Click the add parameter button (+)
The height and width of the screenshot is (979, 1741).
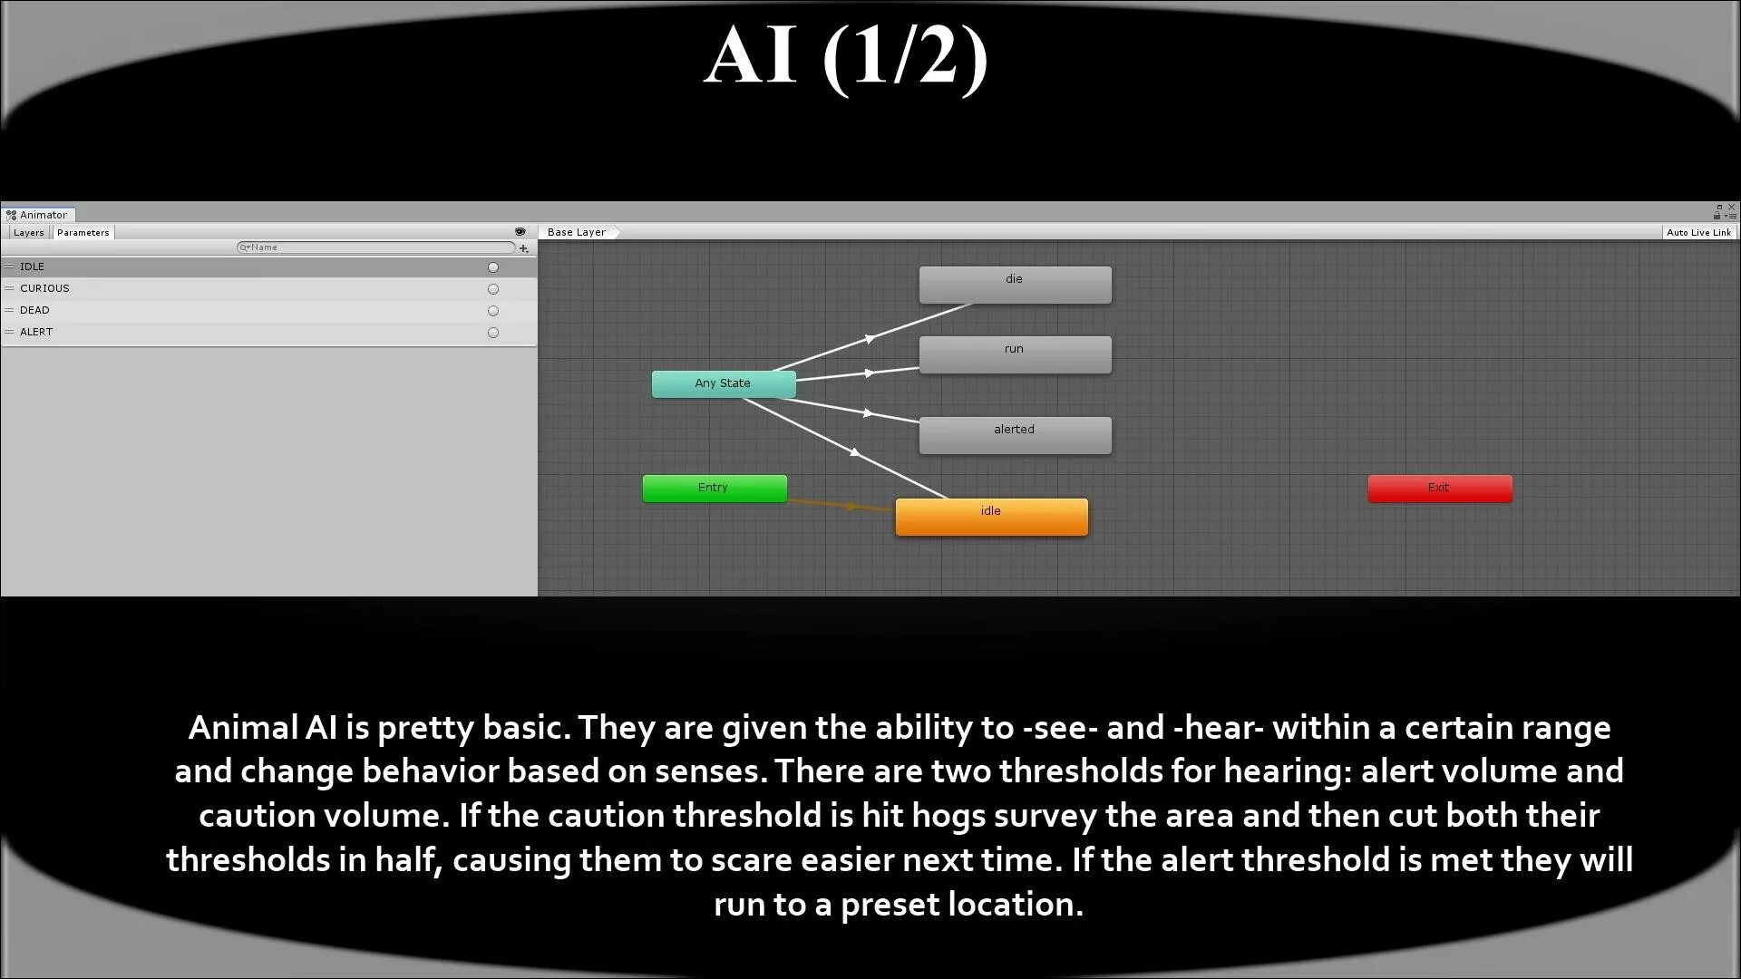click(x=524, y=247)
